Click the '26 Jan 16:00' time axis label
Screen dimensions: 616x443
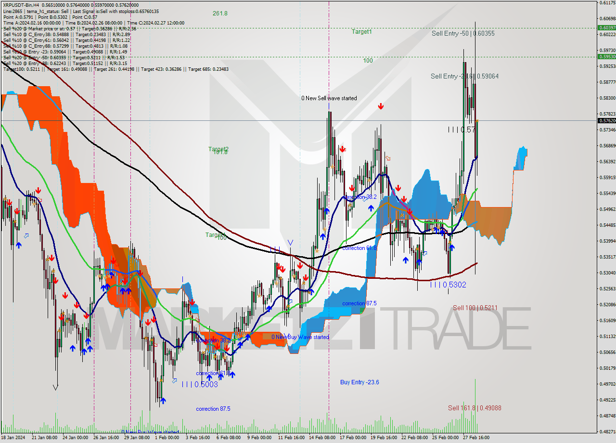tap(106, 438)
